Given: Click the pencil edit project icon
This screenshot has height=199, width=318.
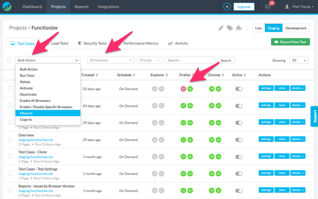Looking at the screenshot, I should [221, 28].
